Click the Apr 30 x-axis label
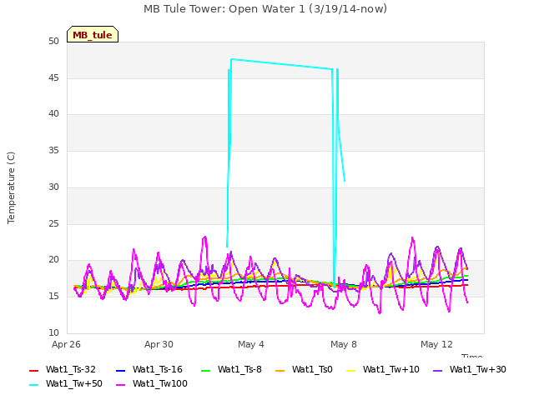Viewport: 534px width, 400px height. tap(159, 344)
